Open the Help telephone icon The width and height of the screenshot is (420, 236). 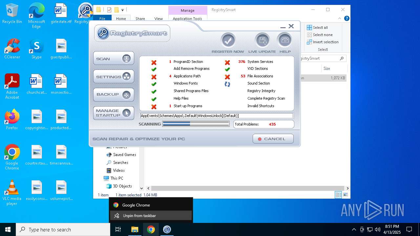pyautogui.click(x=285, y=40)
